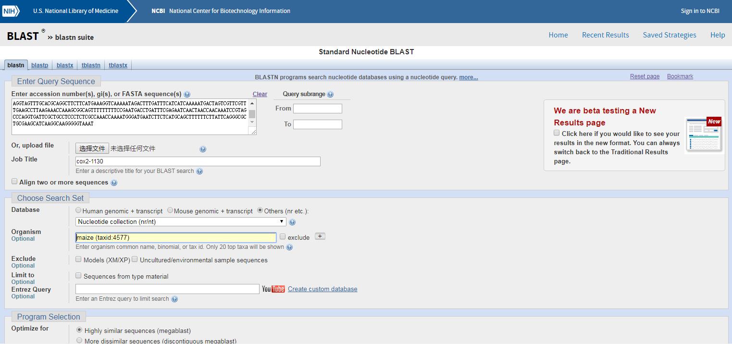Check Models (XM/XP) exclusion

click(78, 259)
